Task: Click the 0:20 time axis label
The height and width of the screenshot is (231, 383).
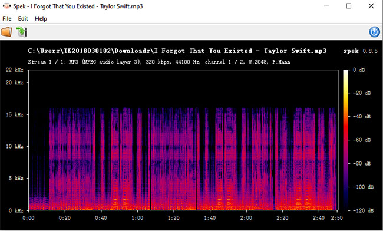Action: point(65,218)
